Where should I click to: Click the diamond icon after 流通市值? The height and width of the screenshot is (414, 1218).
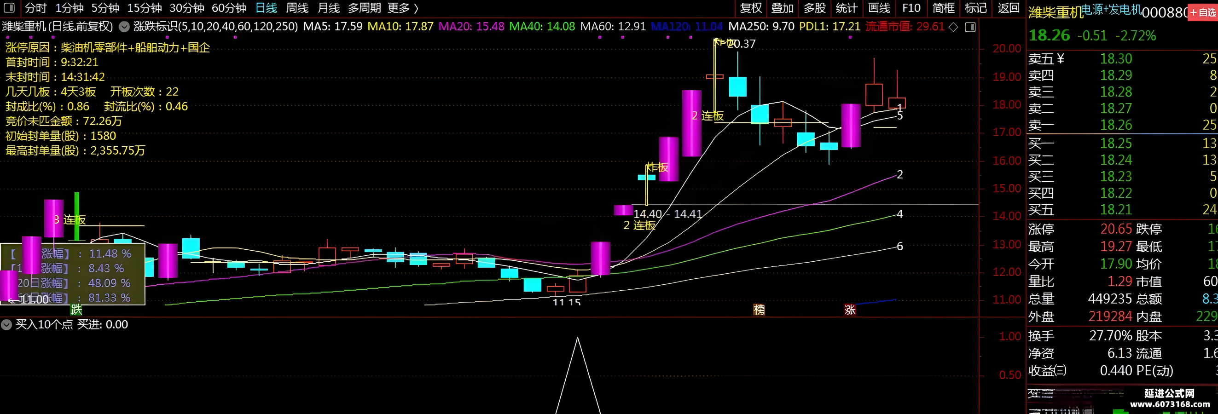tap(953, 27)
